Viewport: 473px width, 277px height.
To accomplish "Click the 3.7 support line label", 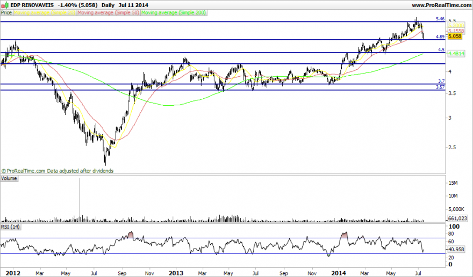I will [x=441, y=81].
